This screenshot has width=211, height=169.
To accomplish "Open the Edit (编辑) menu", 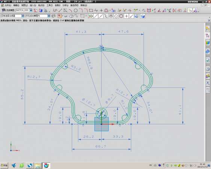I will [16, 5].
